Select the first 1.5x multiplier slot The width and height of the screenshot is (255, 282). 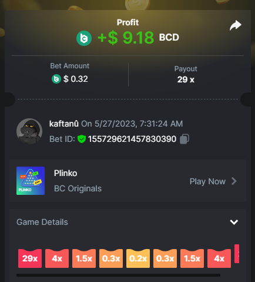[x=84, y=258]
